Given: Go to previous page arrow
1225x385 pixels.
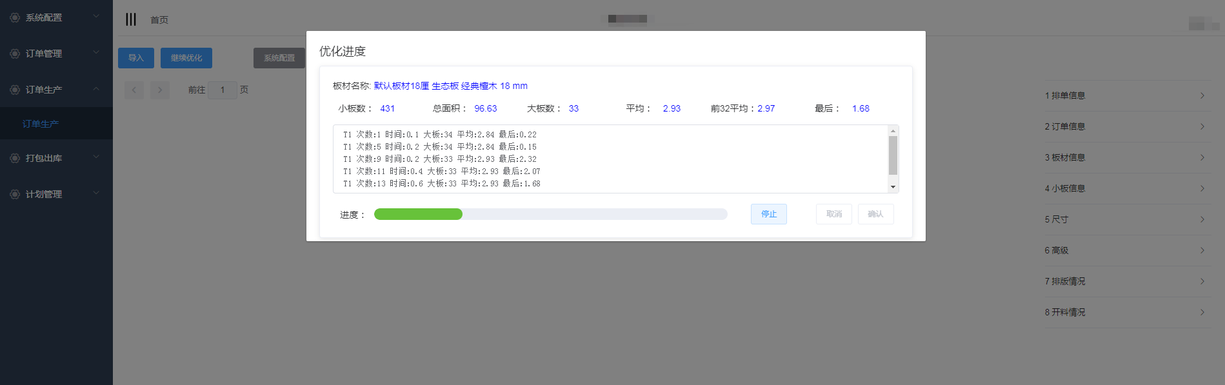Looking at the screenshot, I should (x=134, y=90).
